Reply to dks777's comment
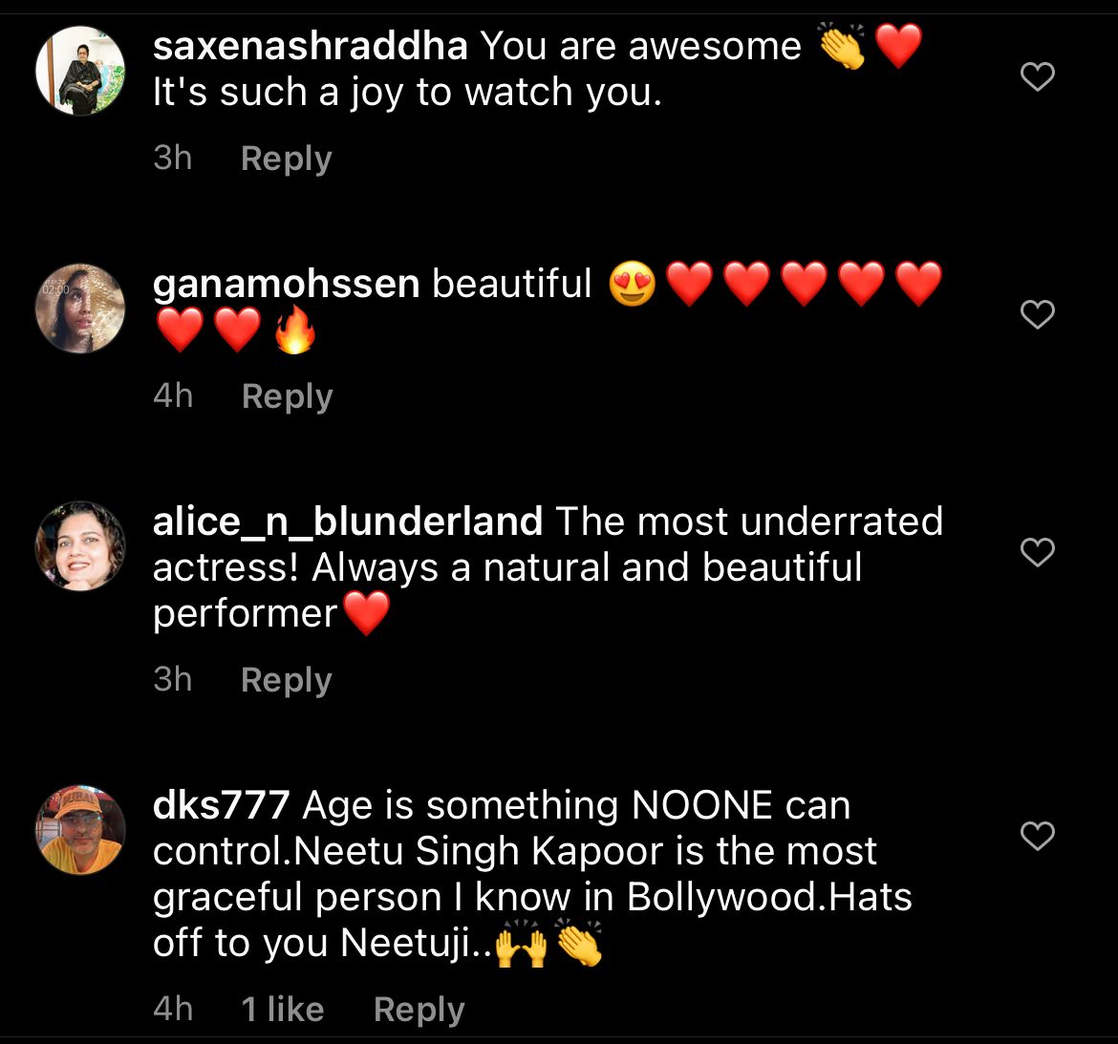Screen dimensions: 1118x1044 419,1010
